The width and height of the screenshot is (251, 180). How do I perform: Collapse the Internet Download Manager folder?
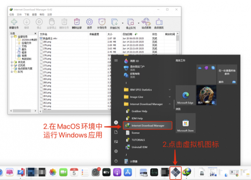click(x=147, y=104)
